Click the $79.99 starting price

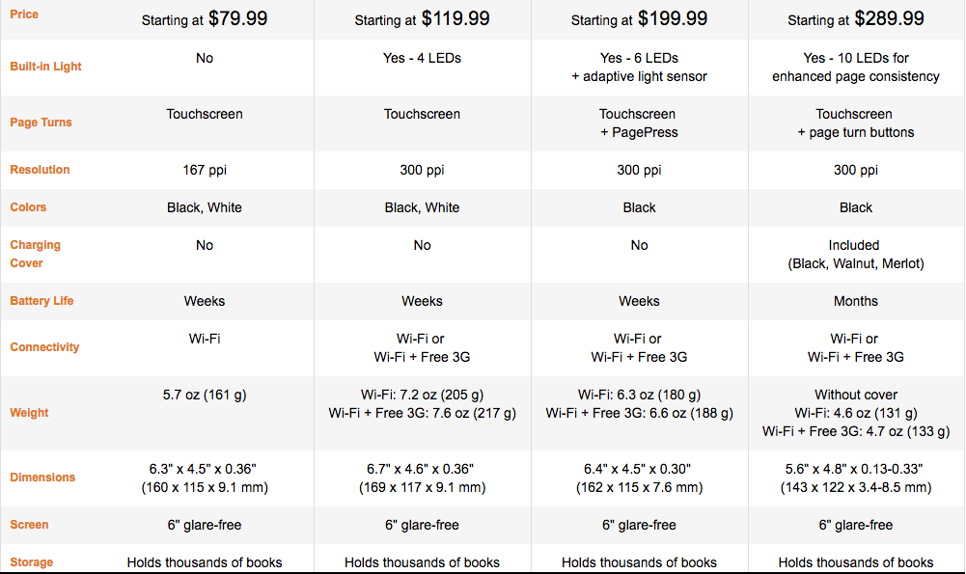click(237, 18)
